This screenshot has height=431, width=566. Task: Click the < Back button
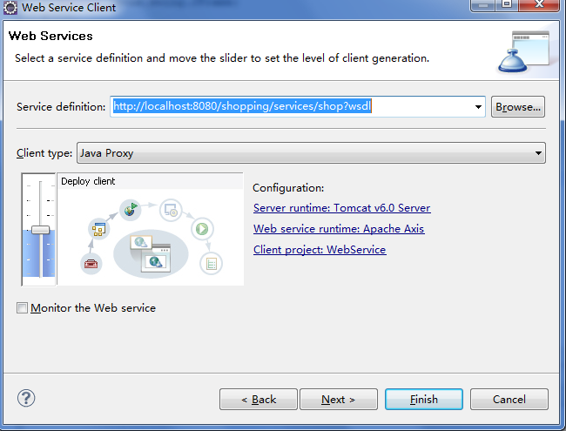(x=259, y=400)
